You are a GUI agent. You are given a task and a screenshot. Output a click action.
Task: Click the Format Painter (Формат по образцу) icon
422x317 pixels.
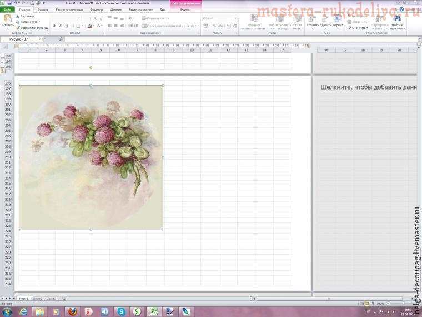click(x=18, y=28)
